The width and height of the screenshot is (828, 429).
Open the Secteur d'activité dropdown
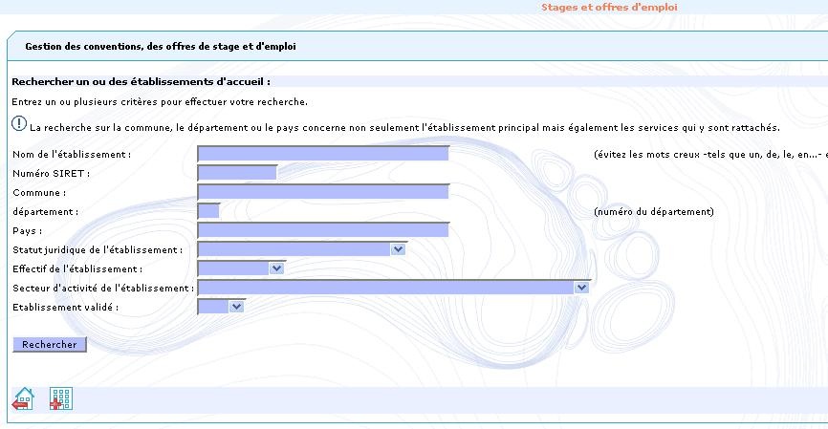[581, 287]
